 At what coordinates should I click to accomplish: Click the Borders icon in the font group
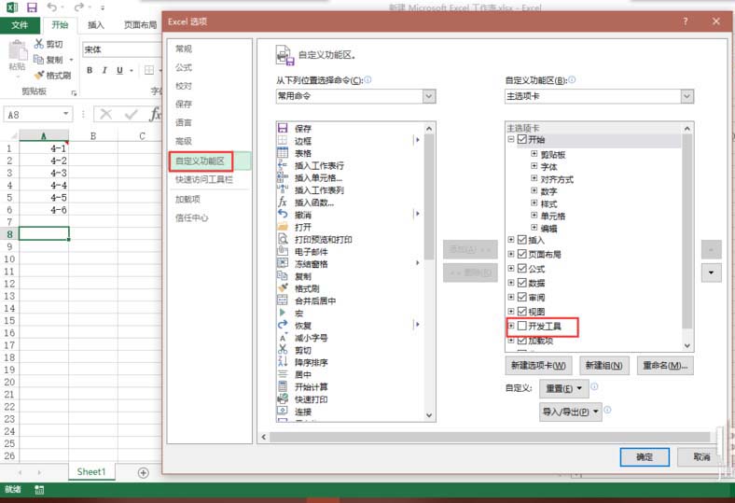pyautogui.click(x=149, y=70)
